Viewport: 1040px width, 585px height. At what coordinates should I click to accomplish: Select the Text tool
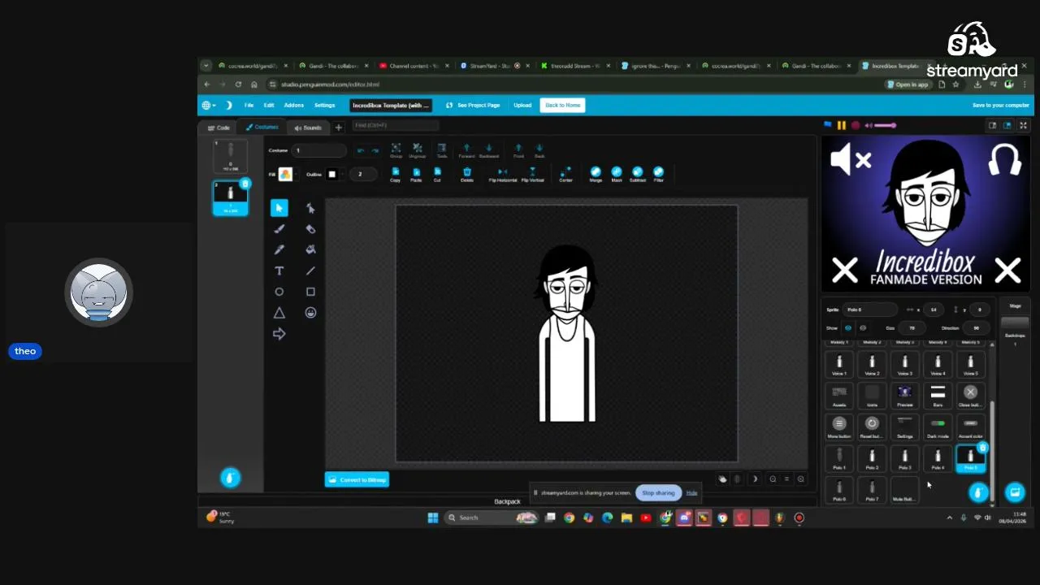279,271
